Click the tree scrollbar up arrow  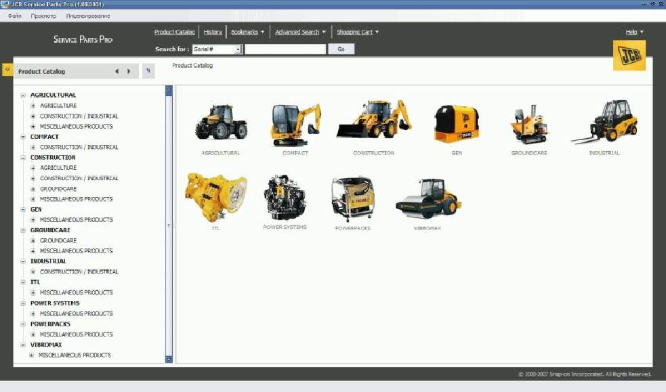pos(169,89)
